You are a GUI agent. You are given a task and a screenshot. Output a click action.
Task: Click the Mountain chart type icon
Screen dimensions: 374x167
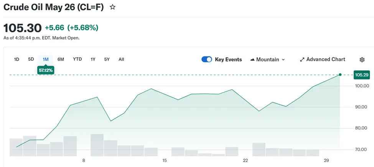click(252, 60)
